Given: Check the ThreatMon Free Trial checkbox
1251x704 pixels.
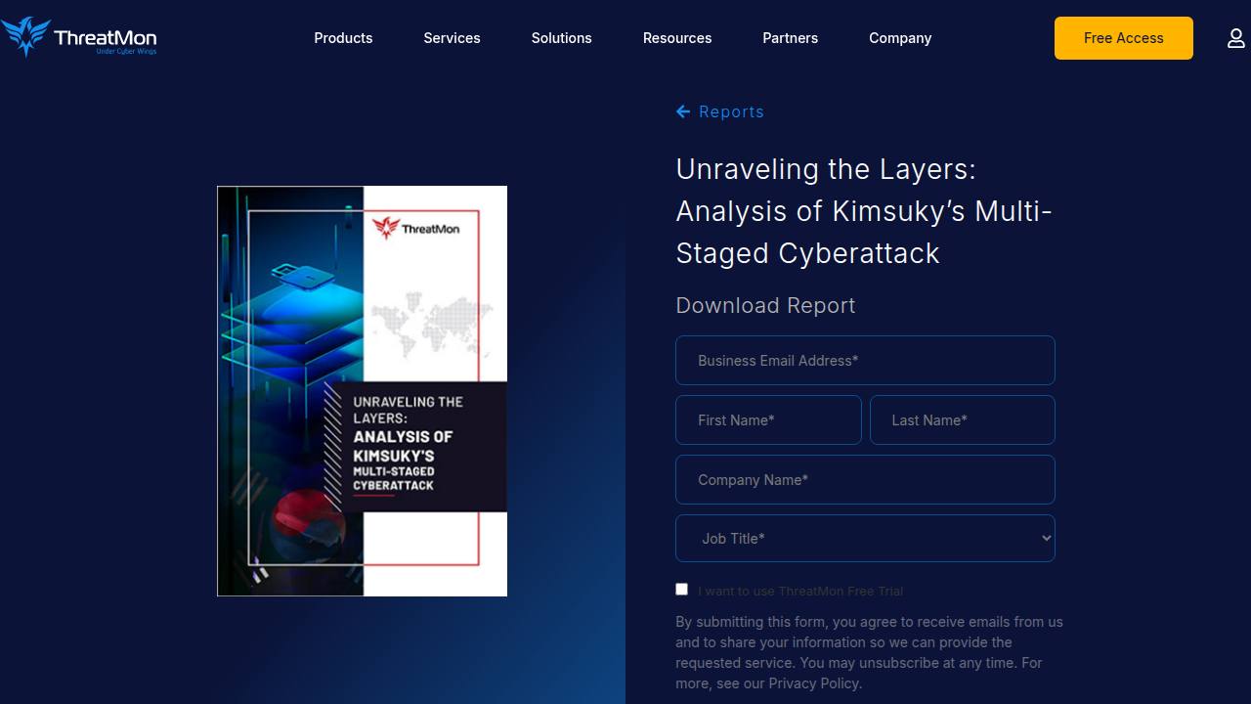Looking at the screenshot, I should tap(682, 590).
